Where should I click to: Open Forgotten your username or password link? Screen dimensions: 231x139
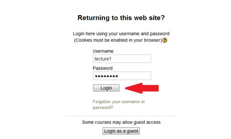tap(119, 104)
